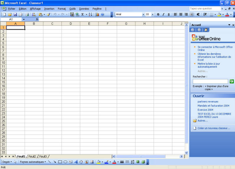
Task: Click Se connecter à Microsoft Office Online
Action: click(x=215, y=48)
